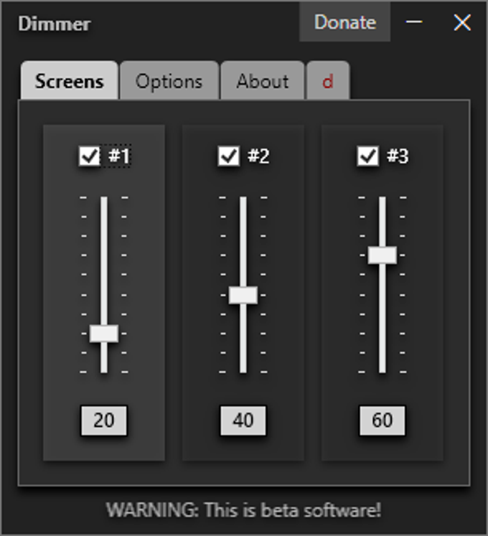
Task: Click the beta software warning text
Action: point(244,510)
